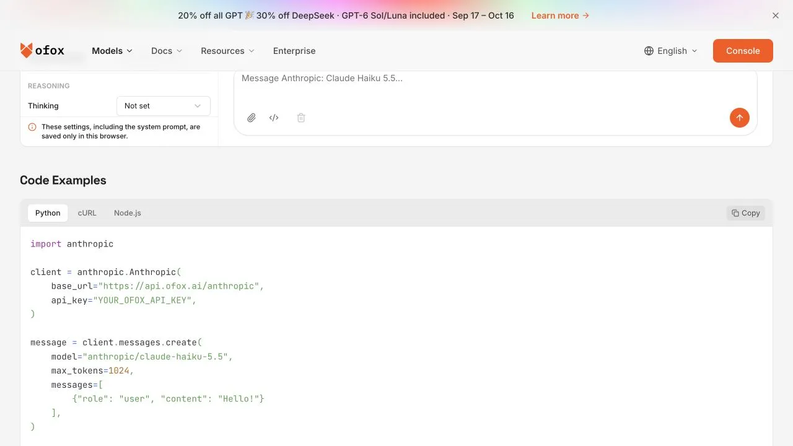Click the Thinking setting label

point(43,106)
